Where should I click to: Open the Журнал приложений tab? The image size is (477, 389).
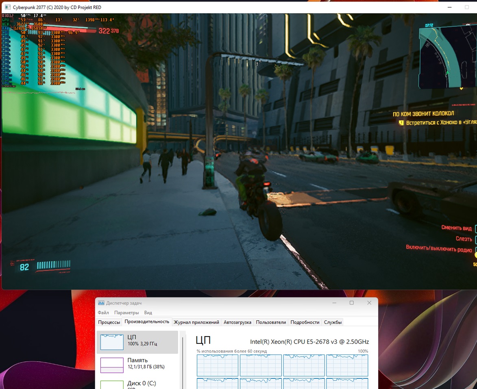196,322
